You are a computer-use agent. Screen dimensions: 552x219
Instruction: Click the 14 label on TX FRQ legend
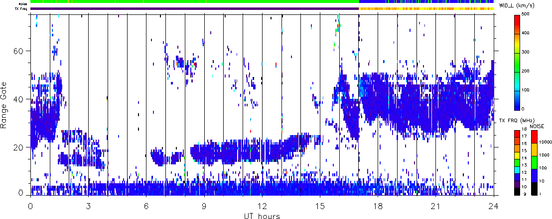click(524, 158)
